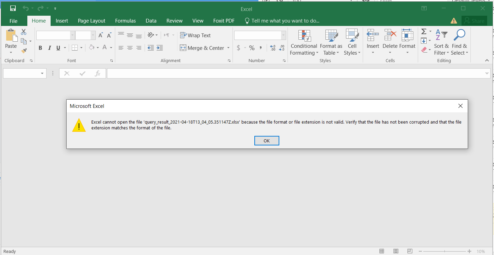
Task: Click OK to dismiss the error dialog
Action: (x=267, y=140)
